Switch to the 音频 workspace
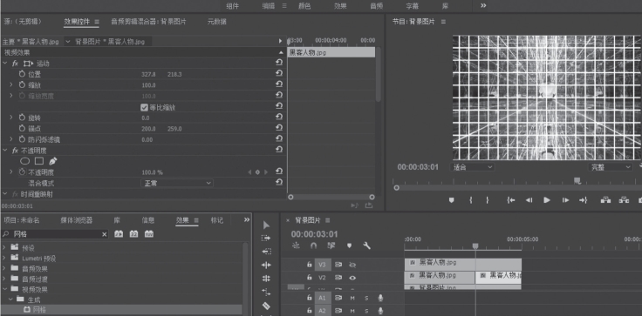Image resolution: width=642 pixels, height=316 pixels. coord(377,6)
